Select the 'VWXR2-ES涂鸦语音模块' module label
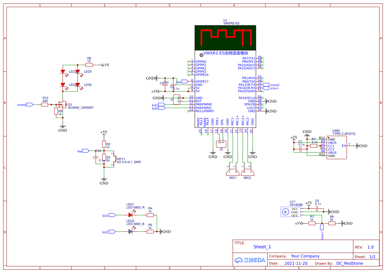 [x=226, y=53]
